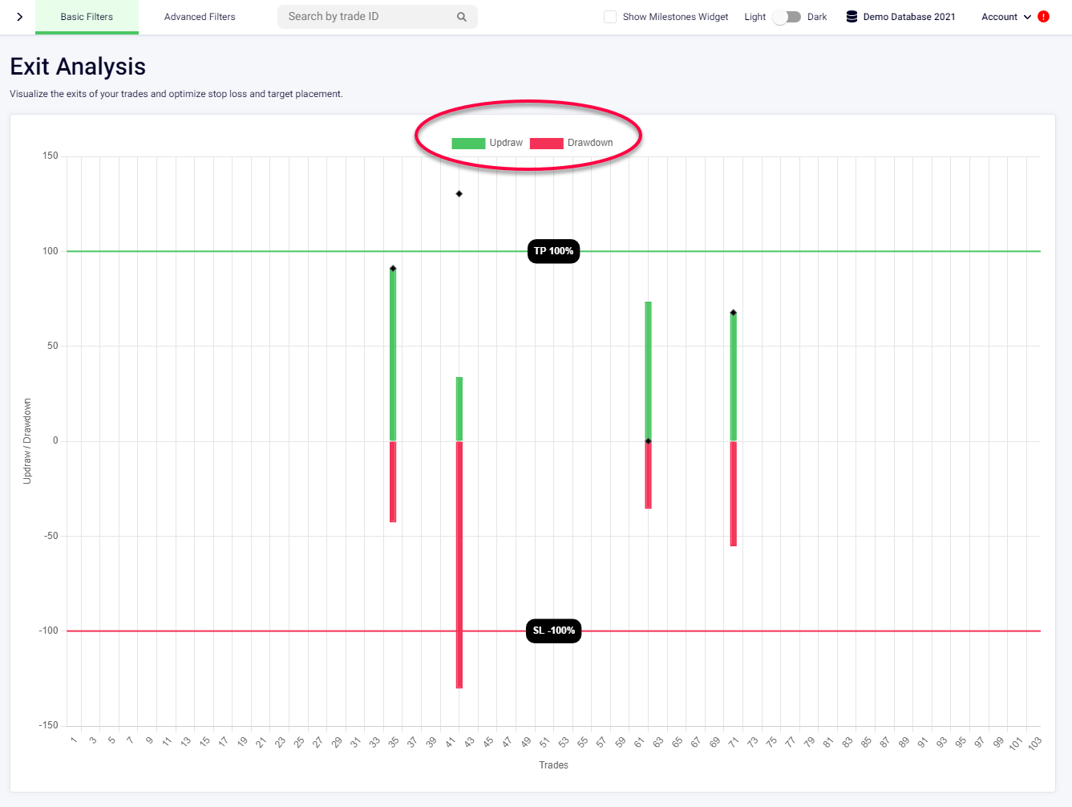Click the diamond marker on trade 71 bar

pos(733,312)
